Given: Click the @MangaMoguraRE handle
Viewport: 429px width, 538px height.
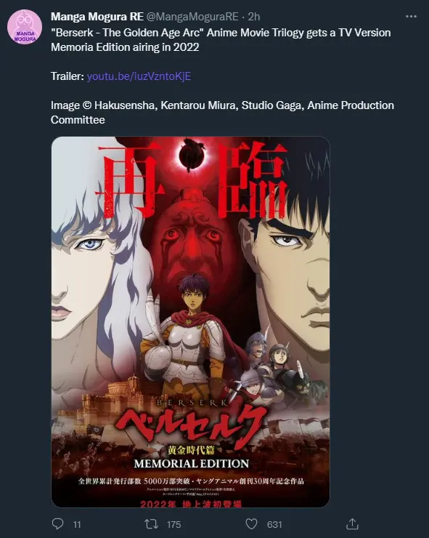Looking at the screenshot, I should coord(192,17).
